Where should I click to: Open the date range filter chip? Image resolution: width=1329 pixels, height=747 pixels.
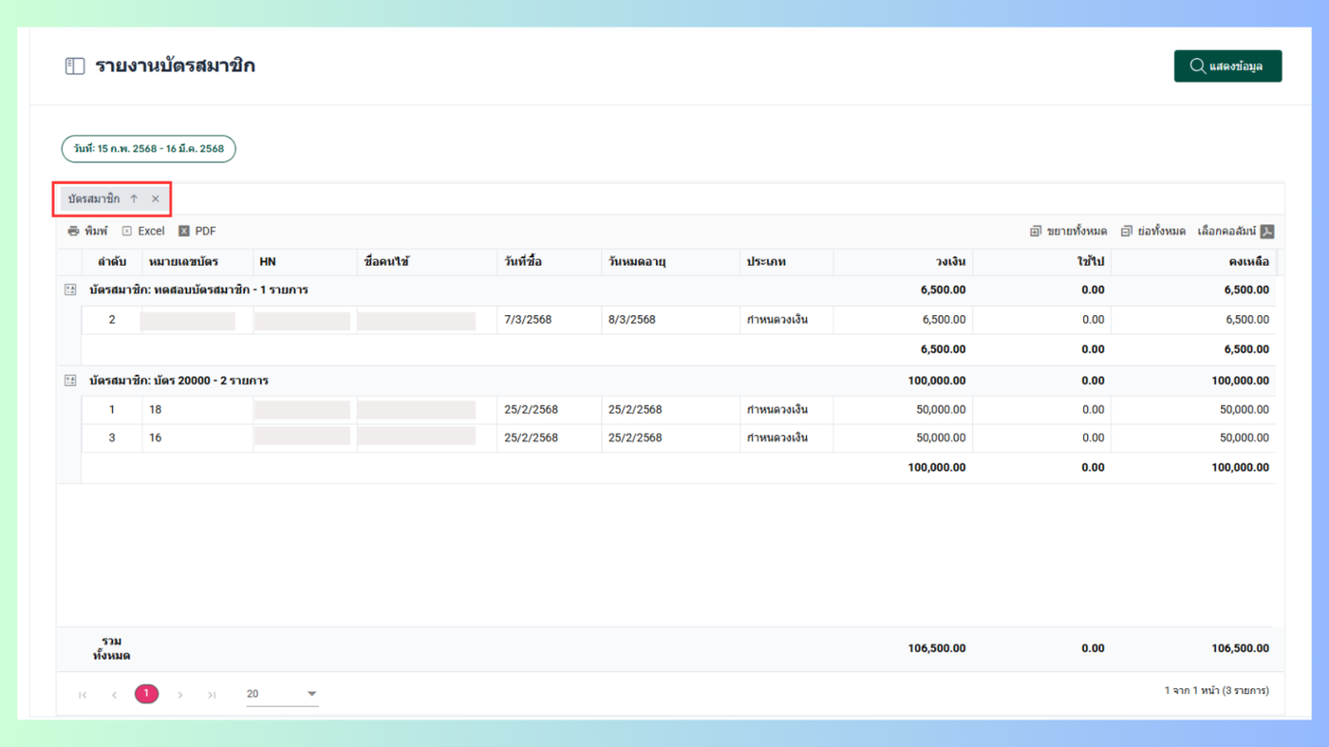pos(149,149)
